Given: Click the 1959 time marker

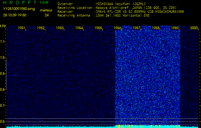Looking at the screenshot, I should pyautogui.click(x=175, y=28).
